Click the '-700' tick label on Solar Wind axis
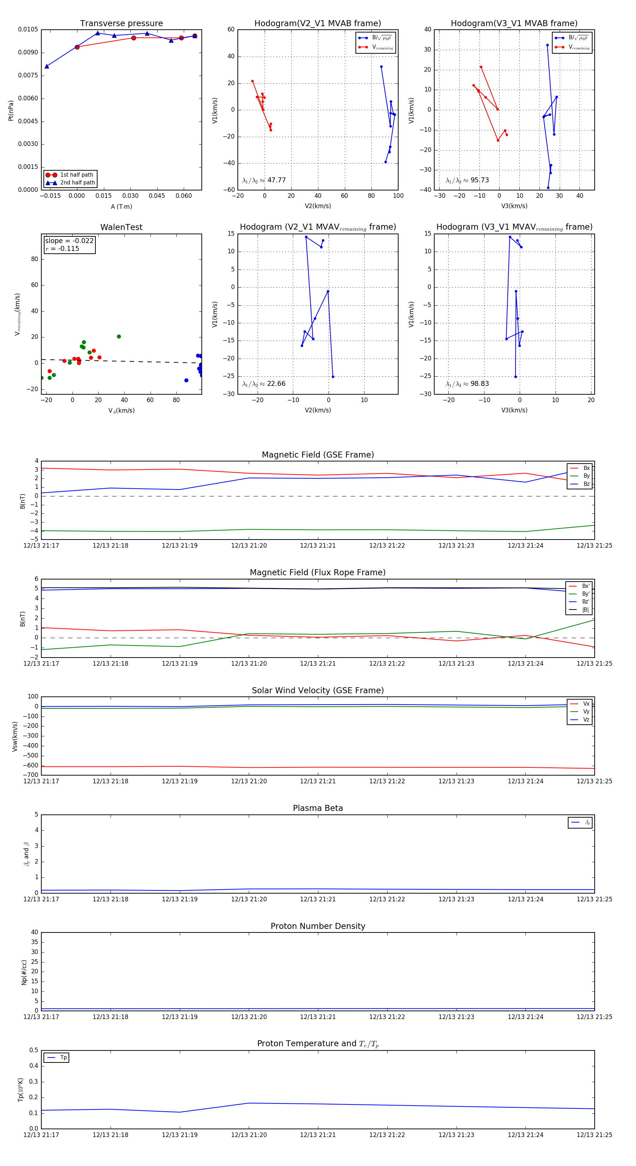 [30, 775]
